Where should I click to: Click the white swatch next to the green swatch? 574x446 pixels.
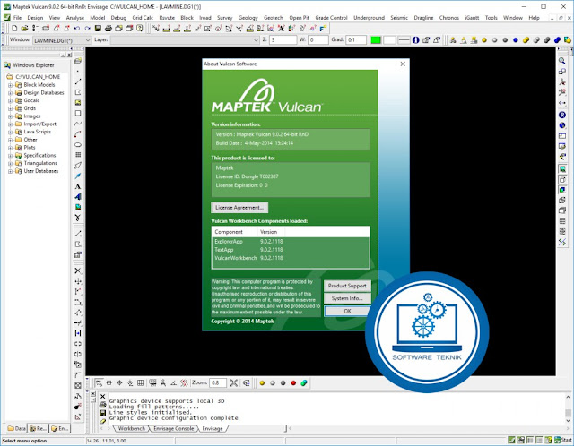click(389, 40)
